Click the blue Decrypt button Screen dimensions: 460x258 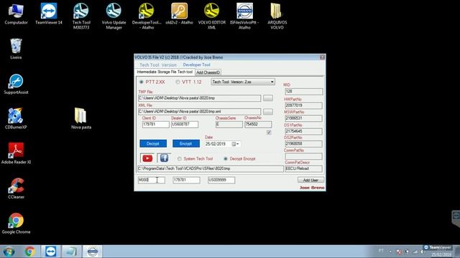[153, 143]
